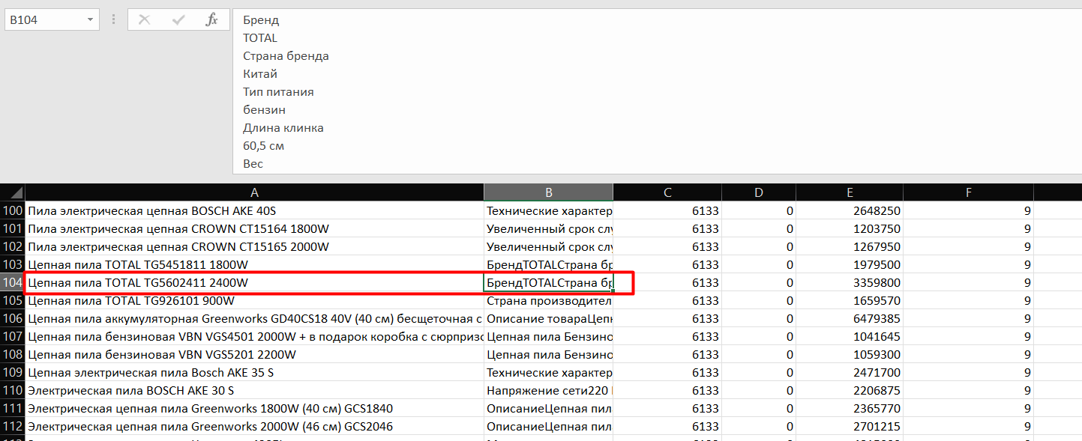The width and height of the screenshot is (1082, 441).
Task: Select column C header
Action: click(667, 192)
